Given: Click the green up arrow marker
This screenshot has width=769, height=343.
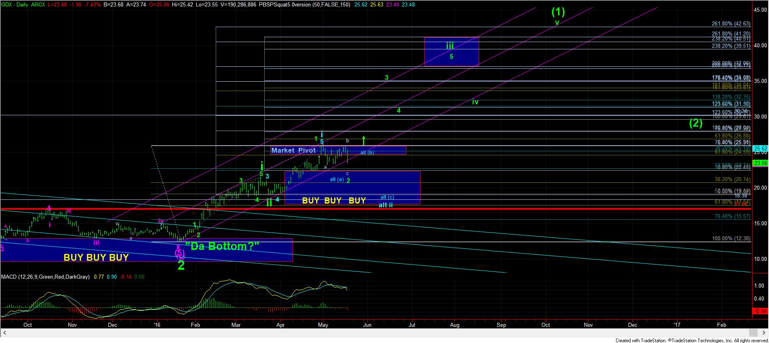Looking at the screenshot, I should click(x=363, y=140).
